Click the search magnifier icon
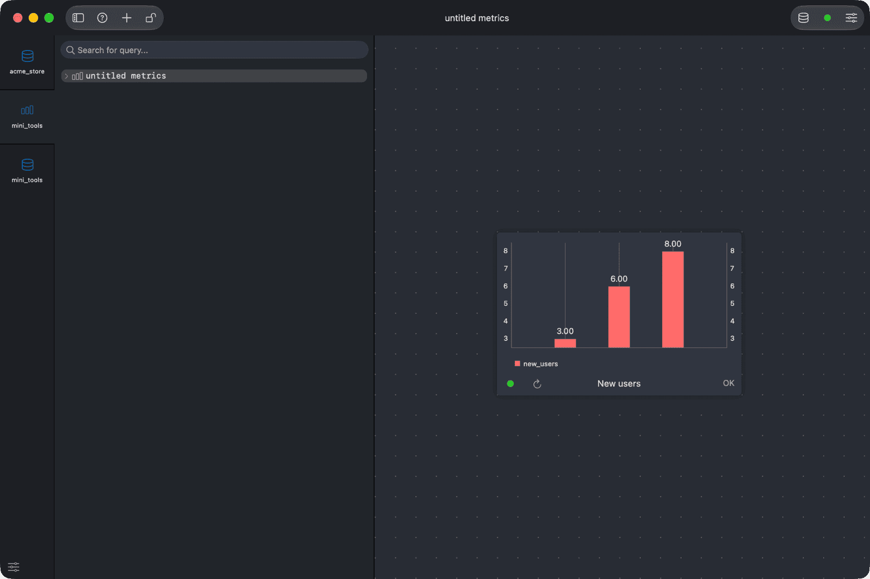Viewport: 870px width, 579px height. point(71,50)
